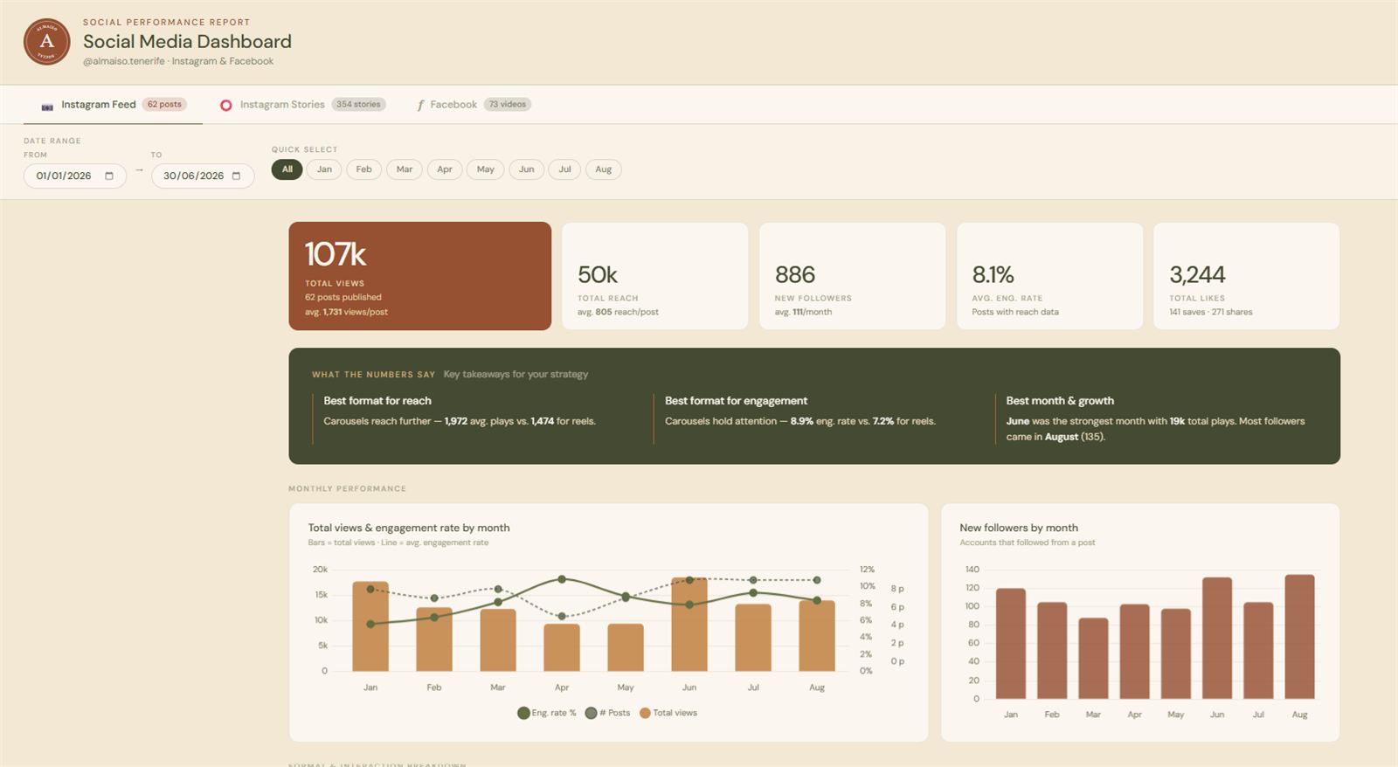The height and width of the screenshot is (767, 1398).
Task: Click the 886 New Followers card
Action: [x=853, y=276]
